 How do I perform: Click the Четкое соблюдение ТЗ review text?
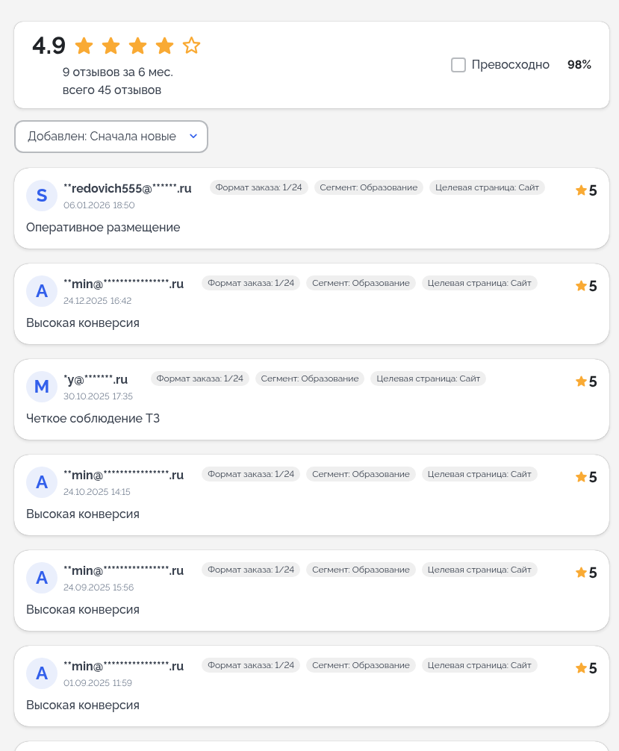pyautogui.click(x=93, y=418)
